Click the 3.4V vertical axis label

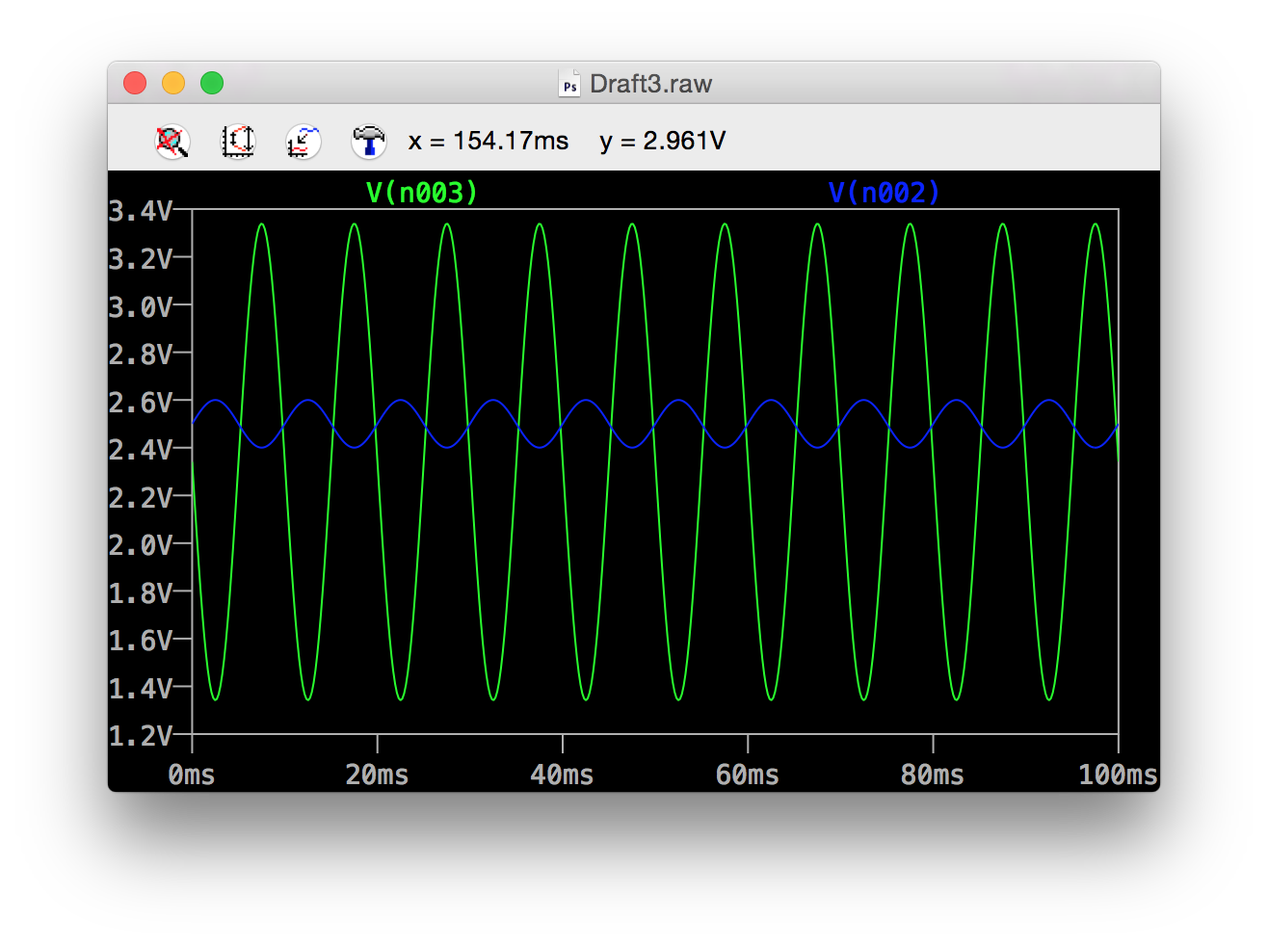[x=140, y=211]
